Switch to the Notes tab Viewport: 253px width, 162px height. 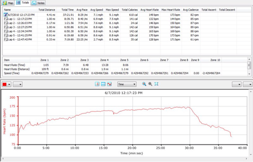coord(38,3)
